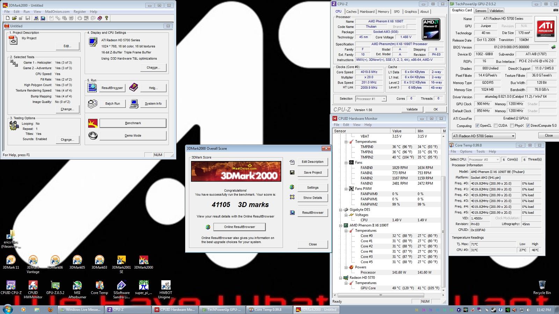559x314 pixels.
Task: Click the 3DMark 11 desktop shortcut
Action: [11, 262]
